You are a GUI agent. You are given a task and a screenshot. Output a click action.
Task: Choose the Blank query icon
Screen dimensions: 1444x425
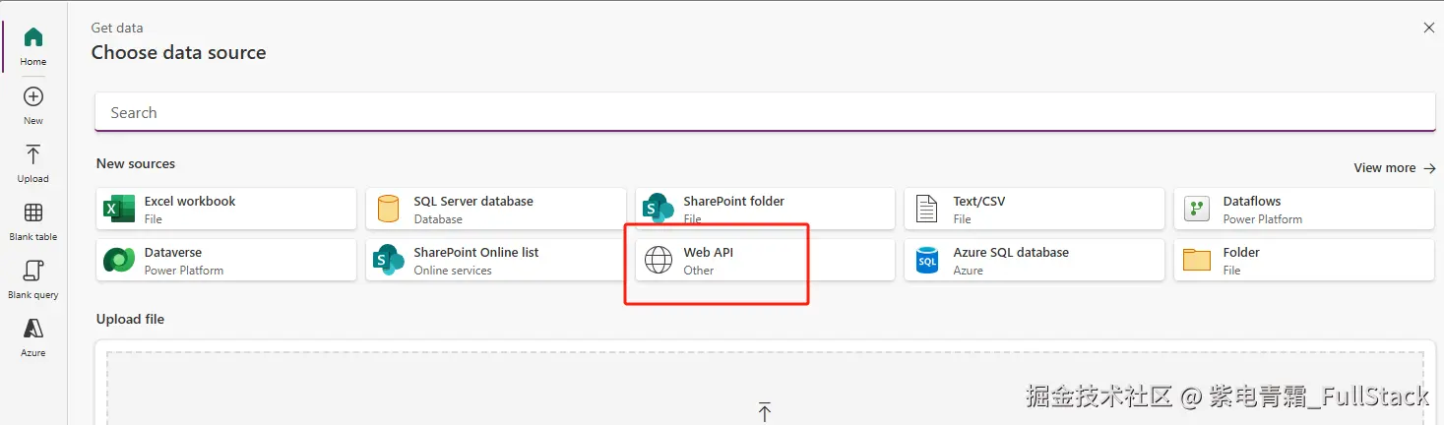click(33, 271)
